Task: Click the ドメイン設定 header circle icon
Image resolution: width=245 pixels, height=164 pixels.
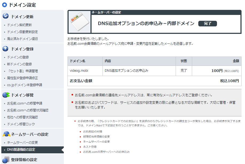Action: 4,5
